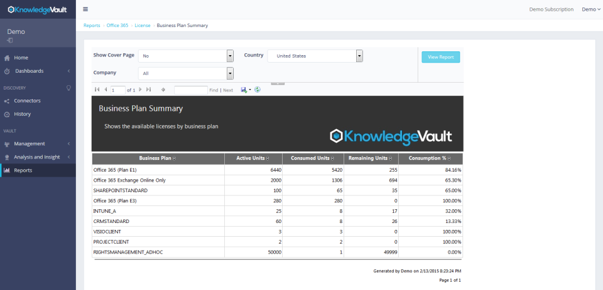Click the Home house icon
Viewport: 603px width, 290px height.
point(6,58)
